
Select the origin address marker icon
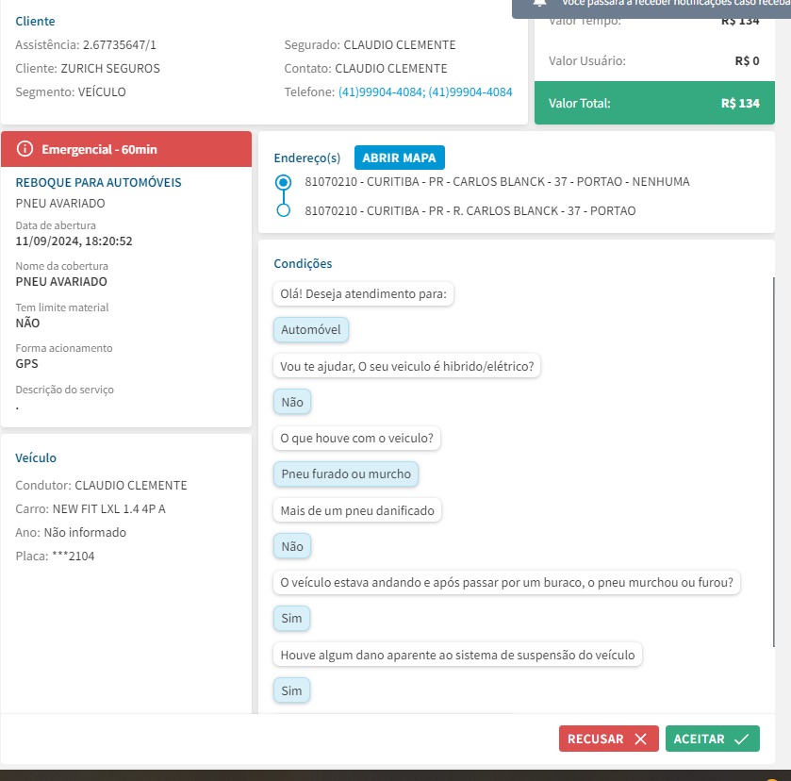pyautogui.click(x=284, y=182)
